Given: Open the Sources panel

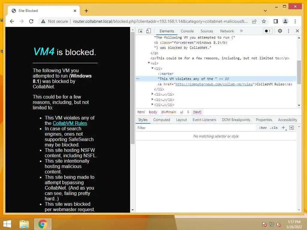Looking at the screenshot, I should coord(207,31).
